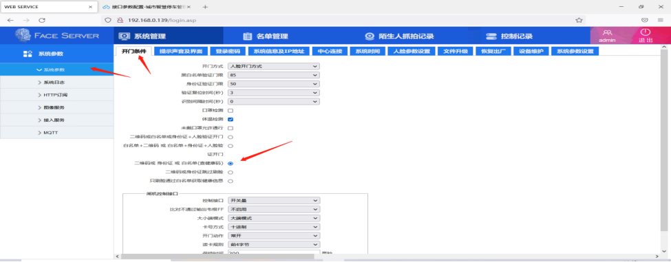Switch to the 系统时间 tab
Image resolution: width=671 pixels, height=262 pixels.
pos(368,52)
